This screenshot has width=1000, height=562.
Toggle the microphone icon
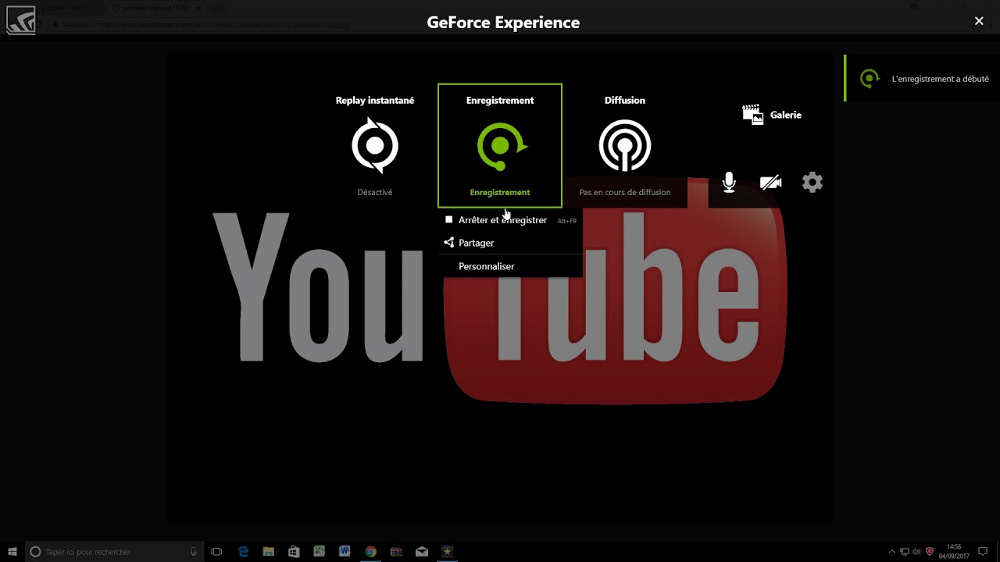tap(729, 183)
